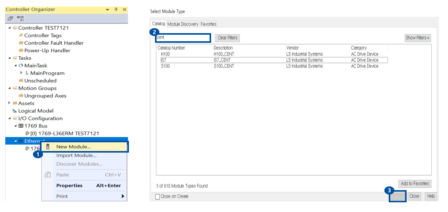This screenshot has height=212, width=448.
Task: Click the MainTask cycle icon
Action: point(21,66)
